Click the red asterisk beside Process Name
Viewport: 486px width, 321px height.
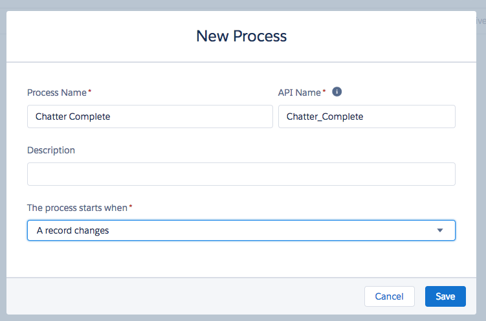click(90, 92)
